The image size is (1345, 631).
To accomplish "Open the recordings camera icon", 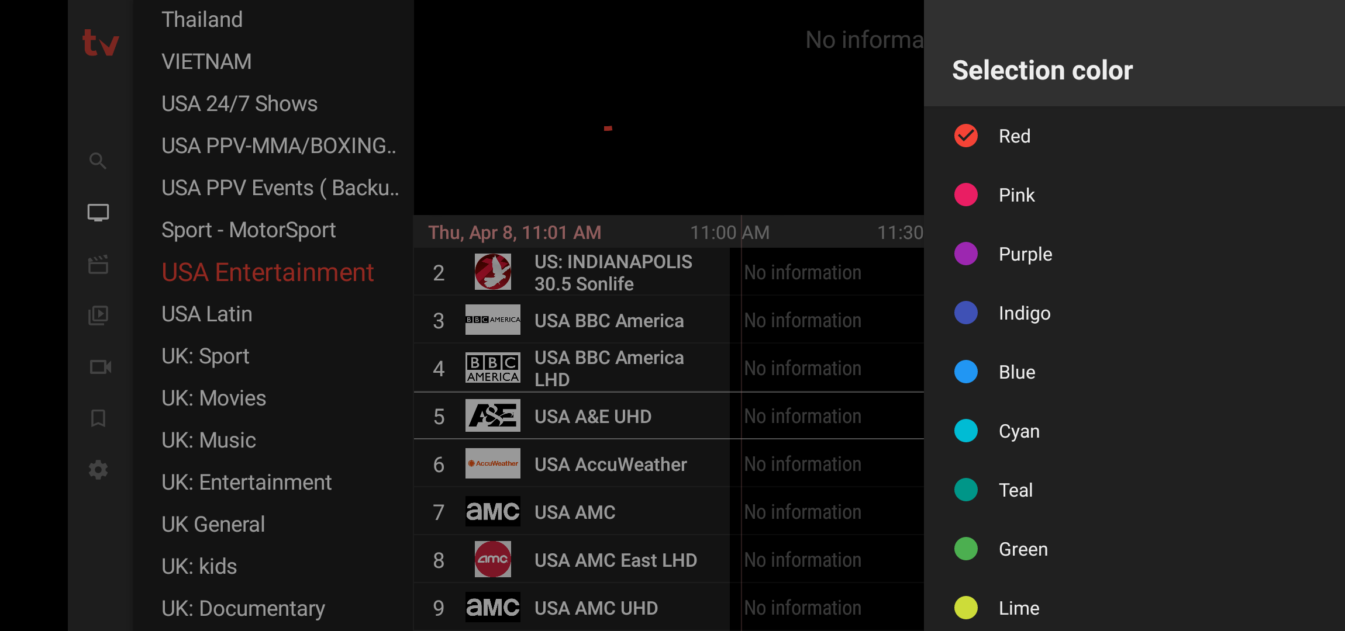I will [100, 367].
